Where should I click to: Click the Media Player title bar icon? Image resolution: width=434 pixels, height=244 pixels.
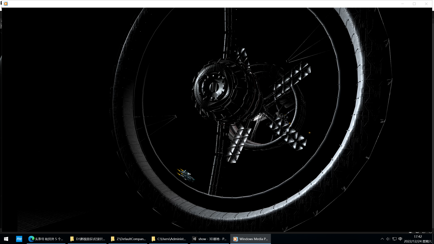pos(6,4)
